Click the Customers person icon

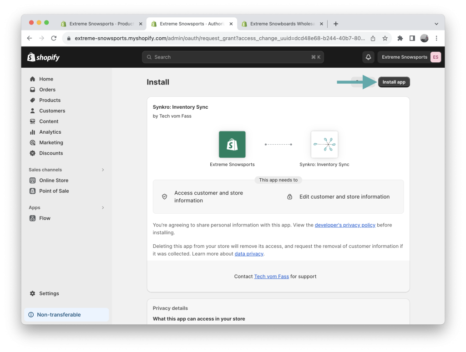point(33,111)
